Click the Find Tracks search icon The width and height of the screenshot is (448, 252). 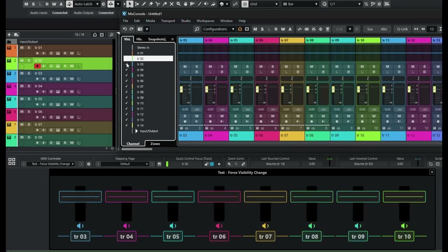pos(111,35)
